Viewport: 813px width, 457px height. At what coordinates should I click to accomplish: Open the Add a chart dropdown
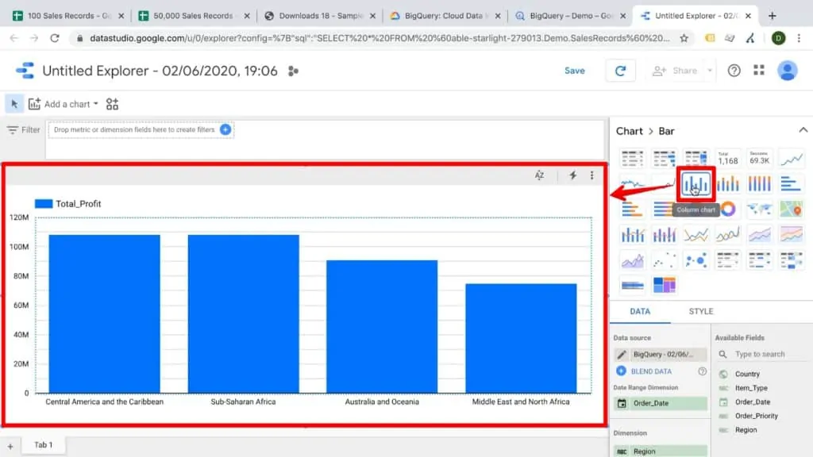pyautogui.click(x=64, y=103)
